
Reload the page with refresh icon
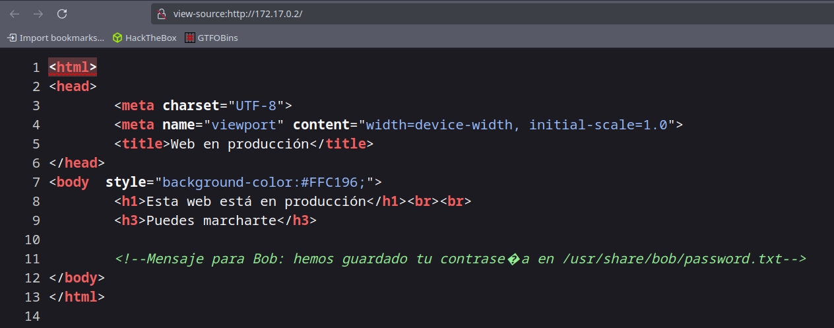click(x=62, y=13)
